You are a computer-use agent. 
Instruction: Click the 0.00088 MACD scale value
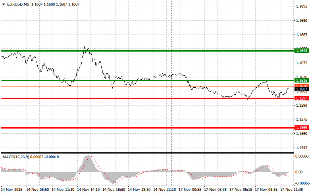pos(302,156)
